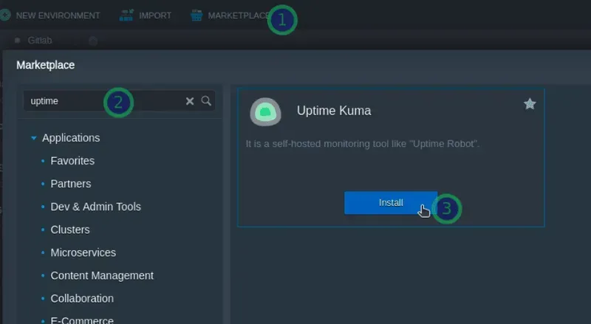Click the Uptime Kuma logo icon
The height and width of the screenshot is (324, 591).
[265, 111]
